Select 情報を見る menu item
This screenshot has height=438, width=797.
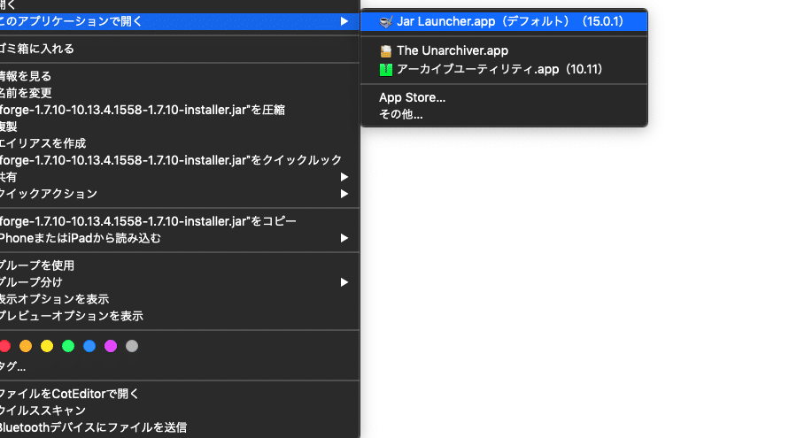coord(180,76)
